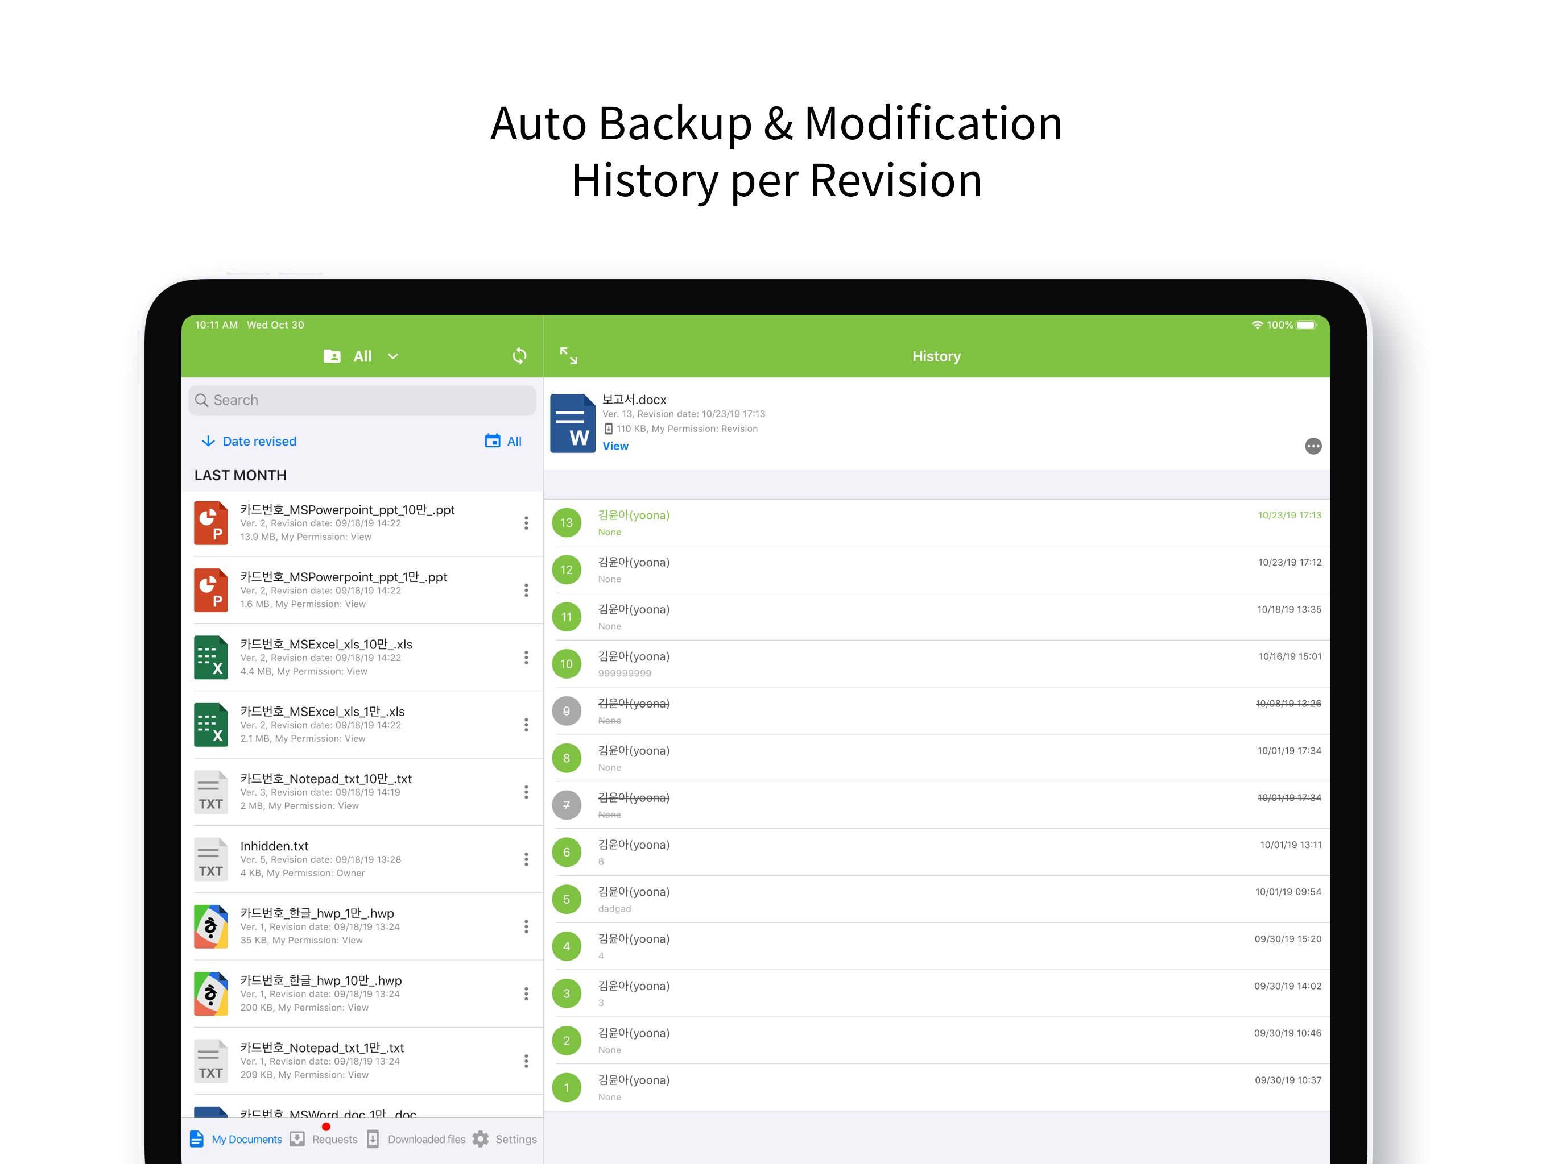Select the revision 10 circle badge

[x=566, y=664]
